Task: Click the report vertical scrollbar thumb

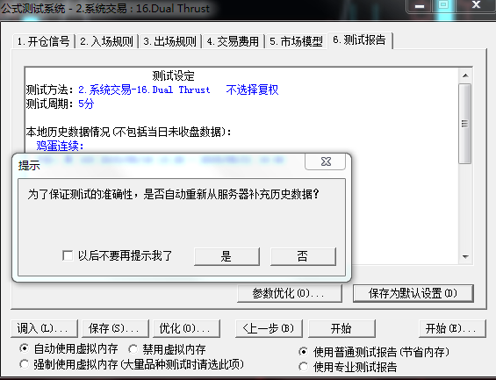Action: pyautogui.click(x=464, y=124)
